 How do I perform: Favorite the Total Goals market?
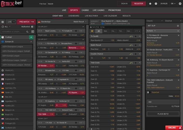[x=135, y=63]
